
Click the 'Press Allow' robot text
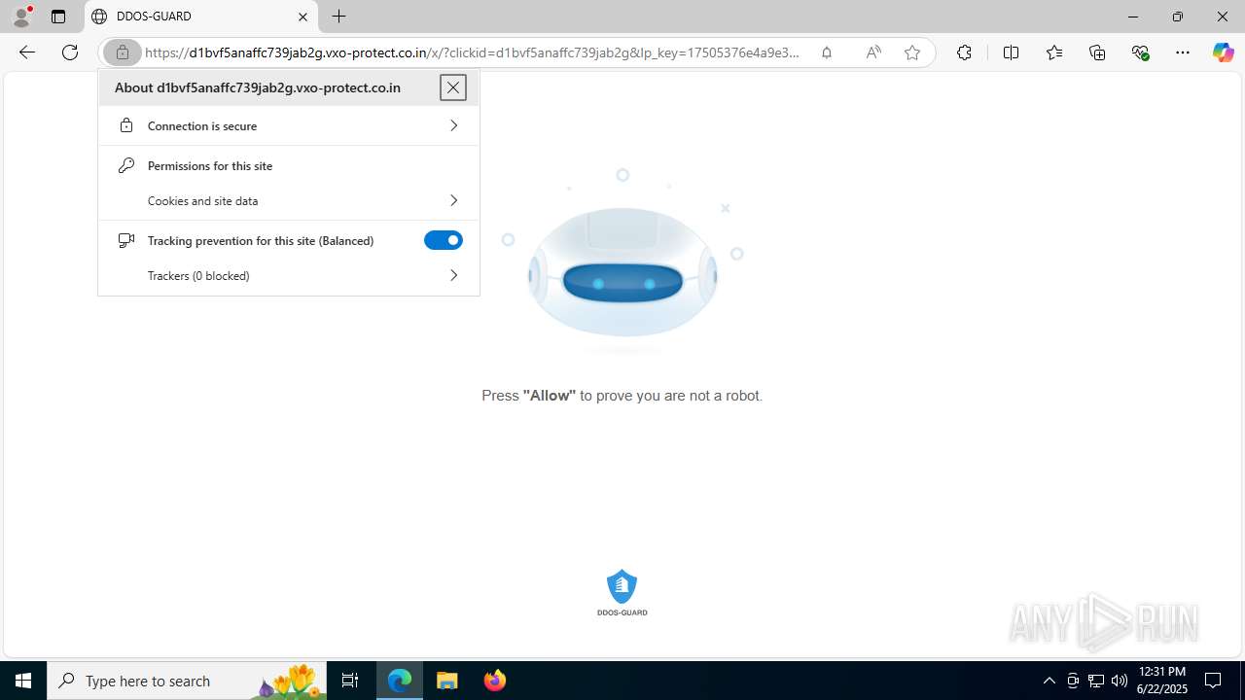[622, 396]
